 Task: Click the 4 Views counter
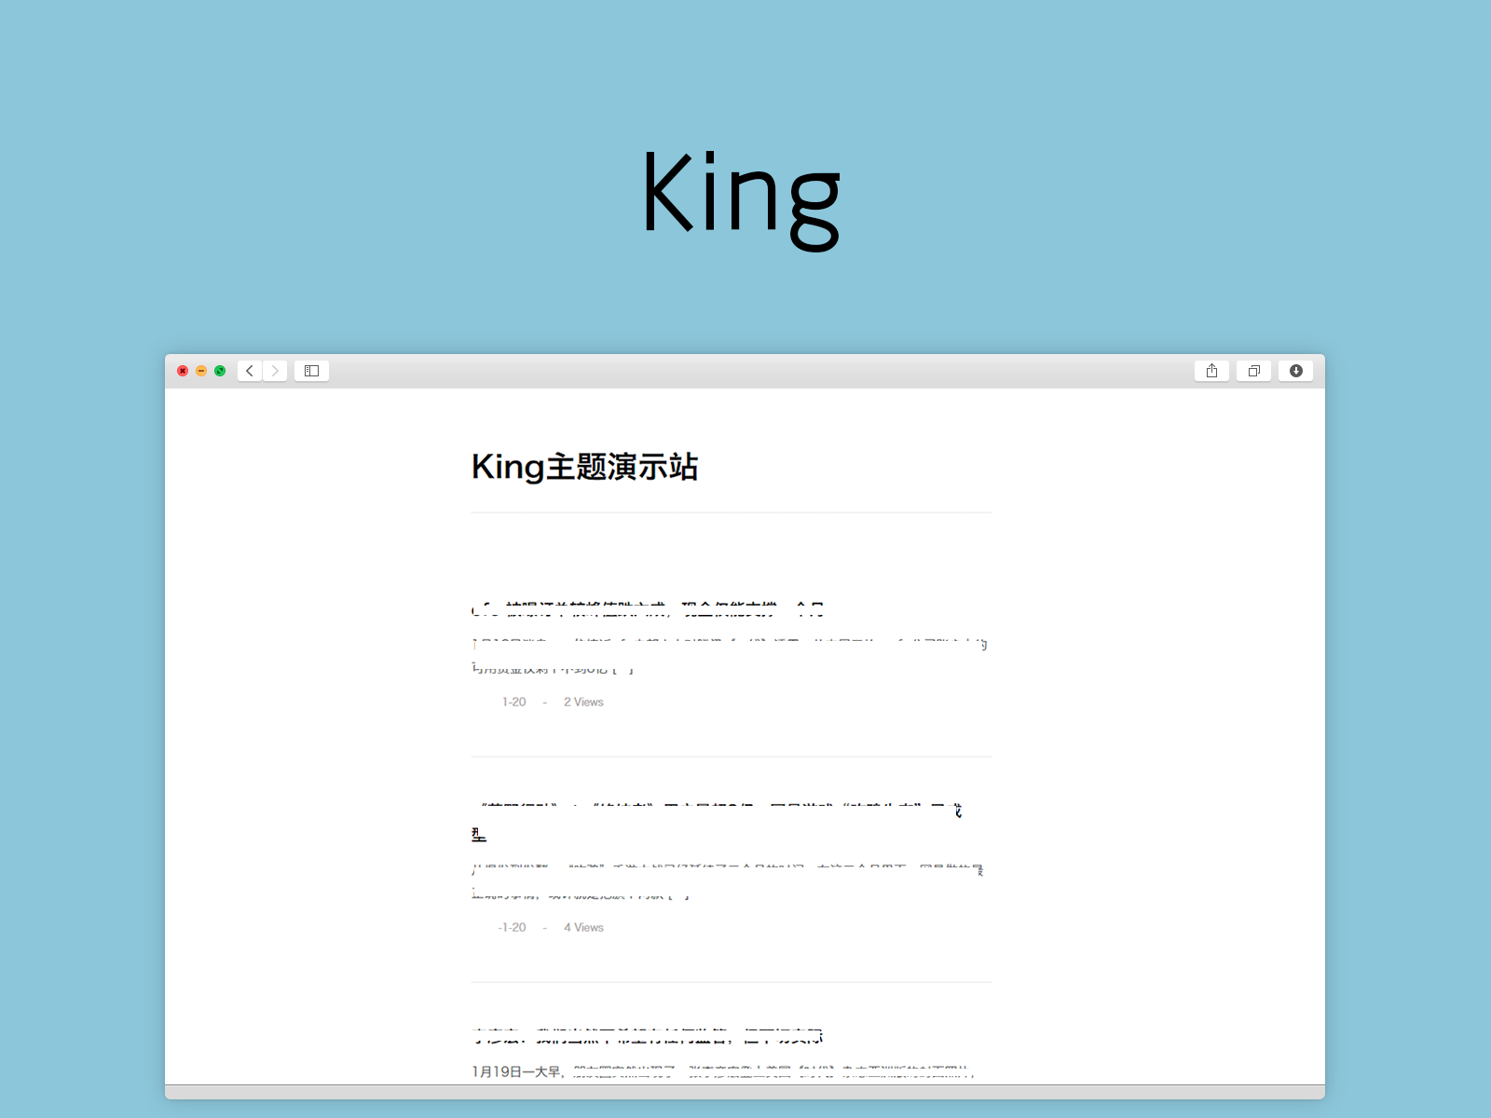pos(583,927)
